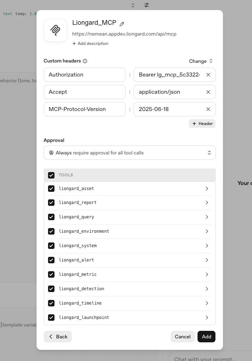Expand liongard_alert details chevron
The image size is (252, 361).
click(x=207, y=260)
